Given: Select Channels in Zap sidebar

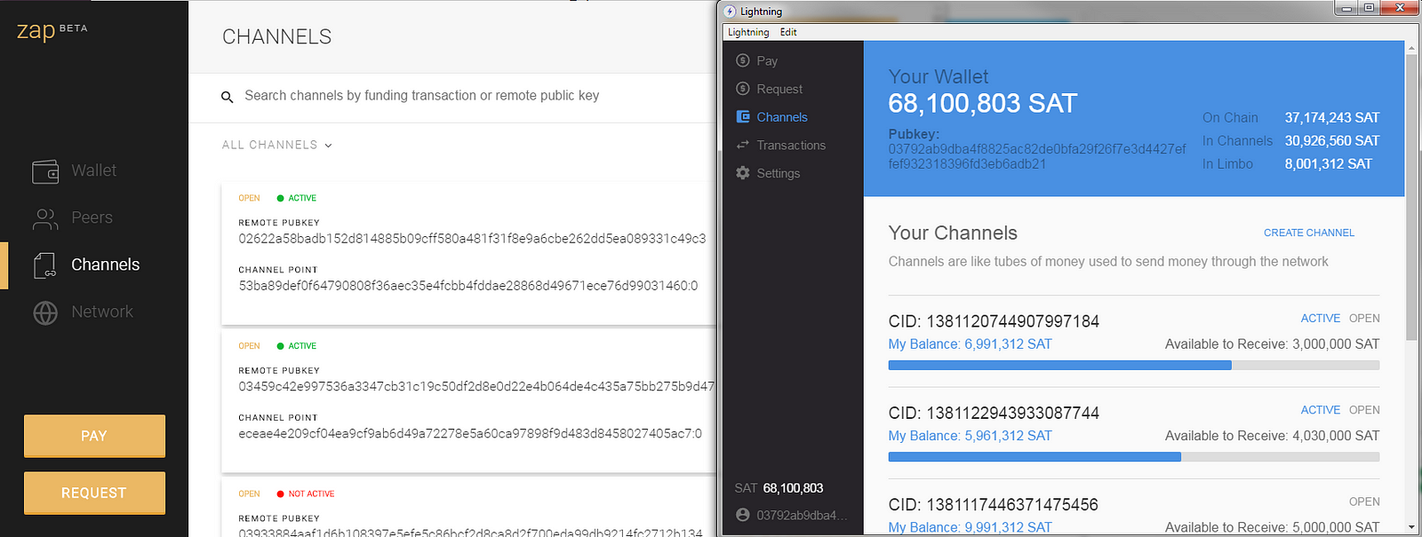Looking at the screenshot, I should pyautogui.click(x=105, y=265).
